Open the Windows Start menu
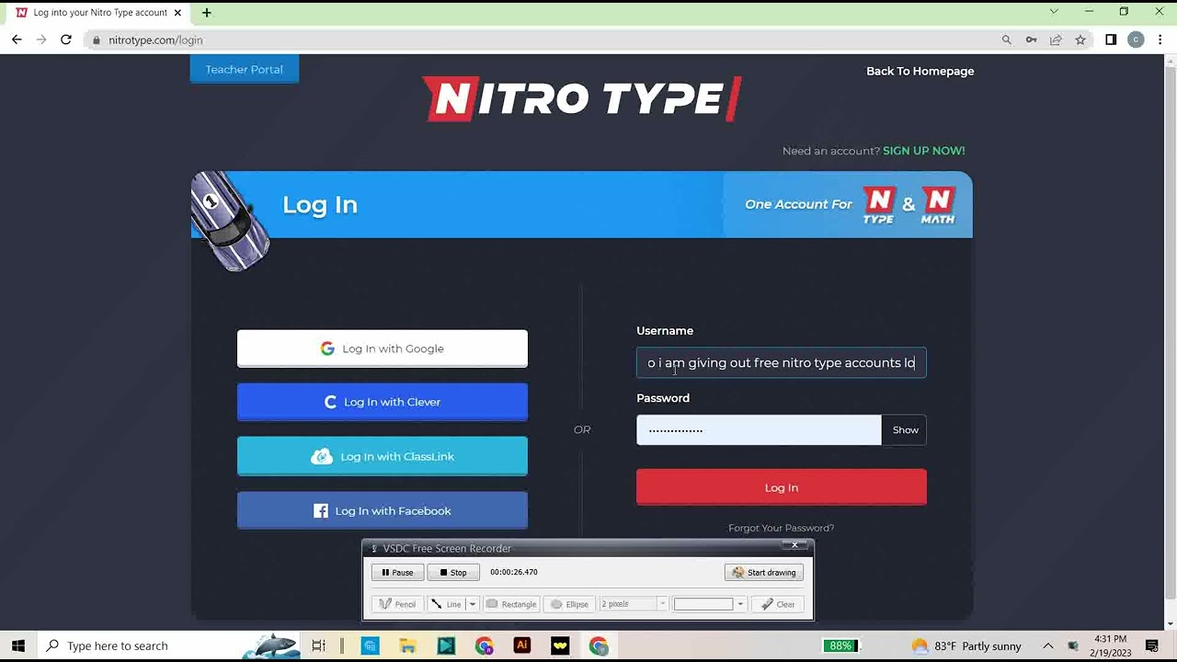Viewport: 1177px width, 662px height. click(17, 645)
